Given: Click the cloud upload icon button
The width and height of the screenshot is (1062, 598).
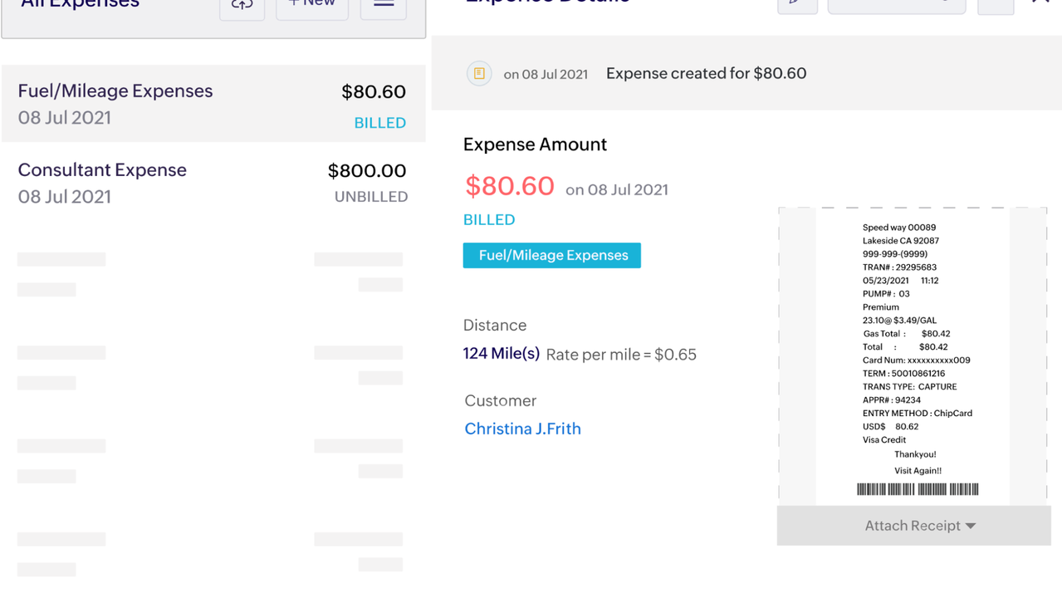Looking at the screenshot, I should 242,7.
